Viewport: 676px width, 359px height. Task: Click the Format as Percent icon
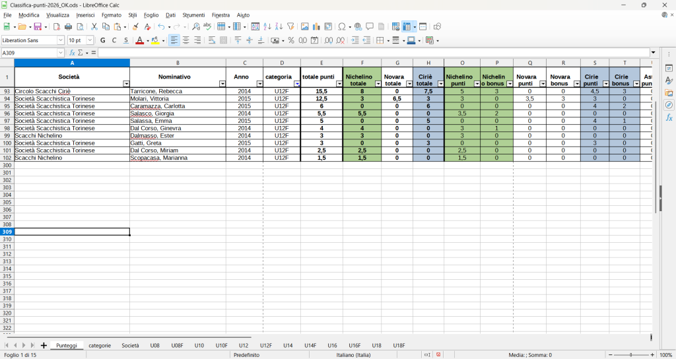(291, 40)
